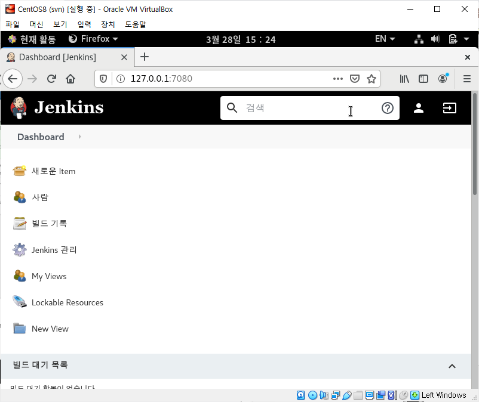Open the My Views link
The height and width of the screenshot is (402, 479).
[49, 276]
